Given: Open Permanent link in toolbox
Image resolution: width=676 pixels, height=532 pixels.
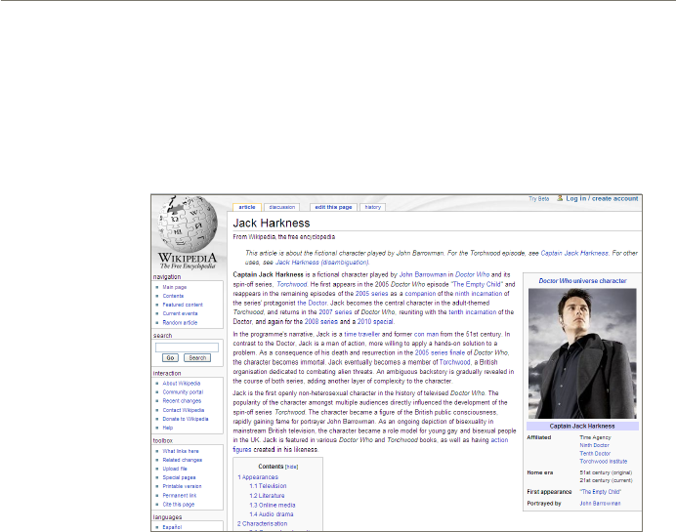Looking at the screenshot, I should tap(180, 495).
